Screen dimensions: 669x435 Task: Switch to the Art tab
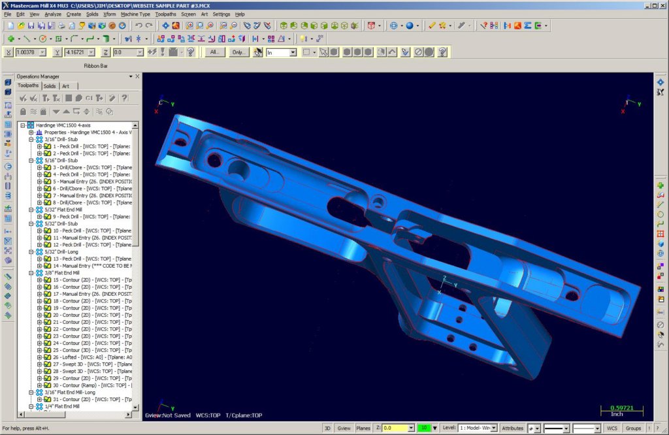pos(66,86)
